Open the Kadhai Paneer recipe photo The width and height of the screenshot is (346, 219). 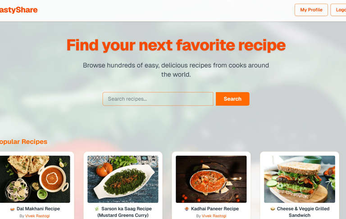pyautogui.click(x=211, y=179)
